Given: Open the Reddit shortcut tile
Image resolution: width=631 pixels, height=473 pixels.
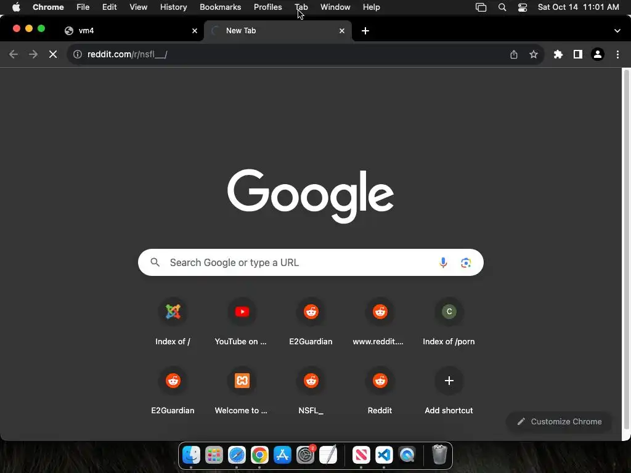Looking at the screenshot, I should pyautogui.click(x=380, y=391).
